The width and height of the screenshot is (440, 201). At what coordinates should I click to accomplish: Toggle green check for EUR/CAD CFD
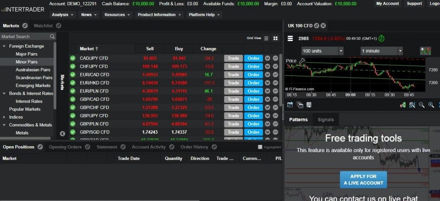[x=73, y=75]
